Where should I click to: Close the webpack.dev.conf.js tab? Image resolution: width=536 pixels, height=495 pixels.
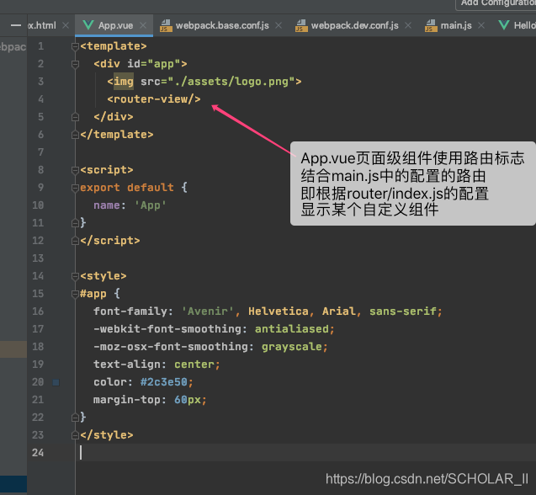point(408,25)
